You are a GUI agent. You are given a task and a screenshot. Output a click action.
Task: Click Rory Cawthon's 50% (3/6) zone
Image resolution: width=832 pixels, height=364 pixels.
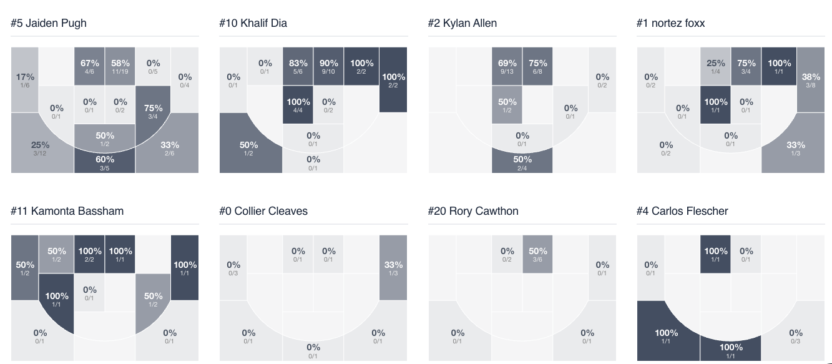537,254
